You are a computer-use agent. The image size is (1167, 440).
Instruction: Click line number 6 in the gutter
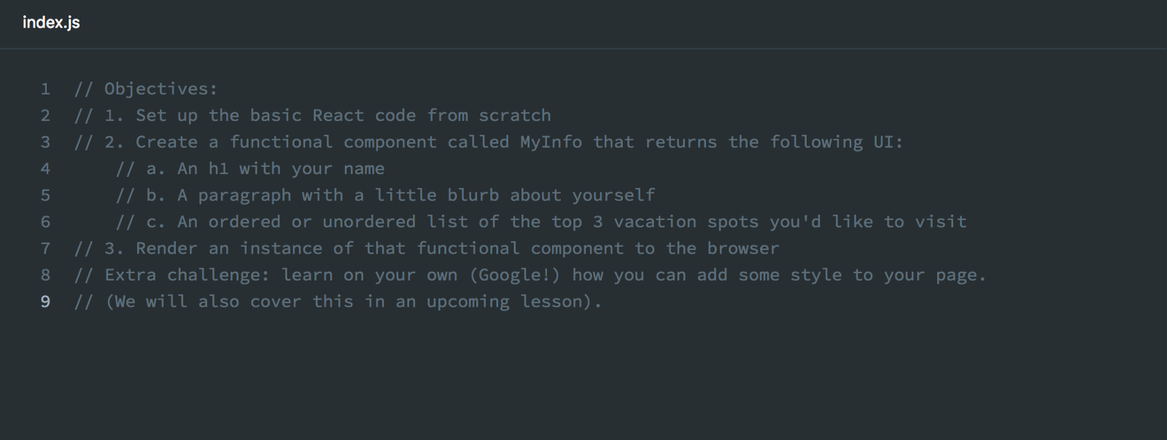pos(45,222)
